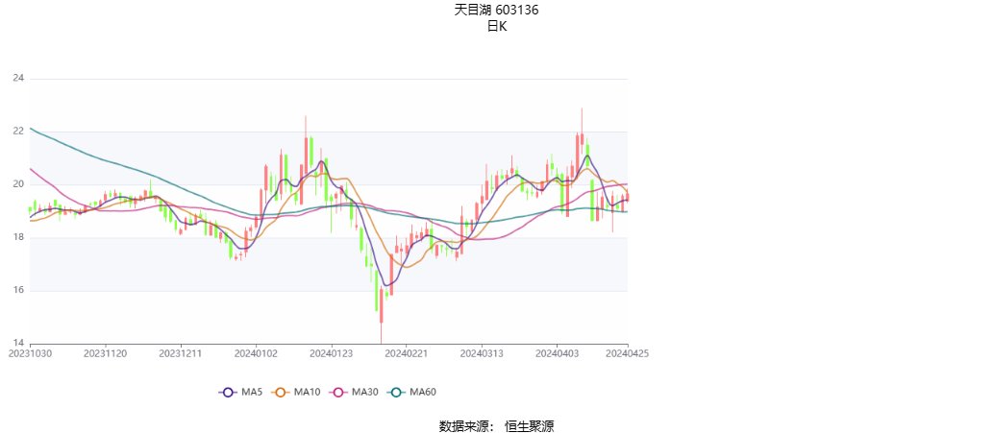Screen dimensions: 993x433
Task: Click the 20240123 date axis label
Action: [x=332, y=354]
